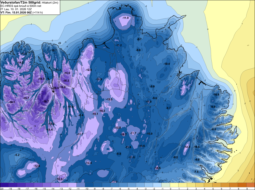
Task: Click the 'Veðurstofan/T2m 500grid:' title text
Action: pos(21,3)
